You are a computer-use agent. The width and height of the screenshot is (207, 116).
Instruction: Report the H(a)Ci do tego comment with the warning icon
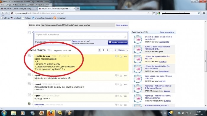click(121, 56)
